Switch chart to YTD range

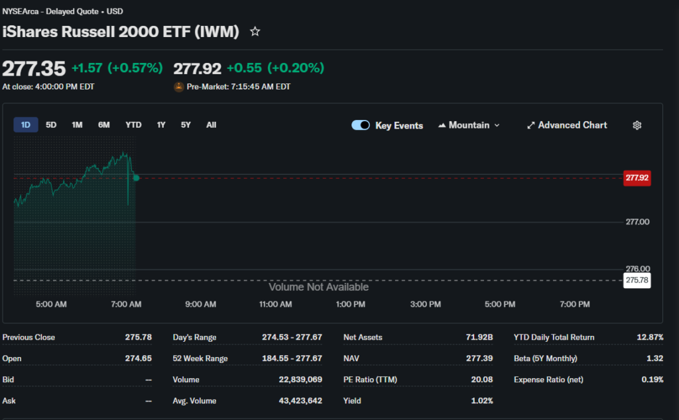[133, 125]
